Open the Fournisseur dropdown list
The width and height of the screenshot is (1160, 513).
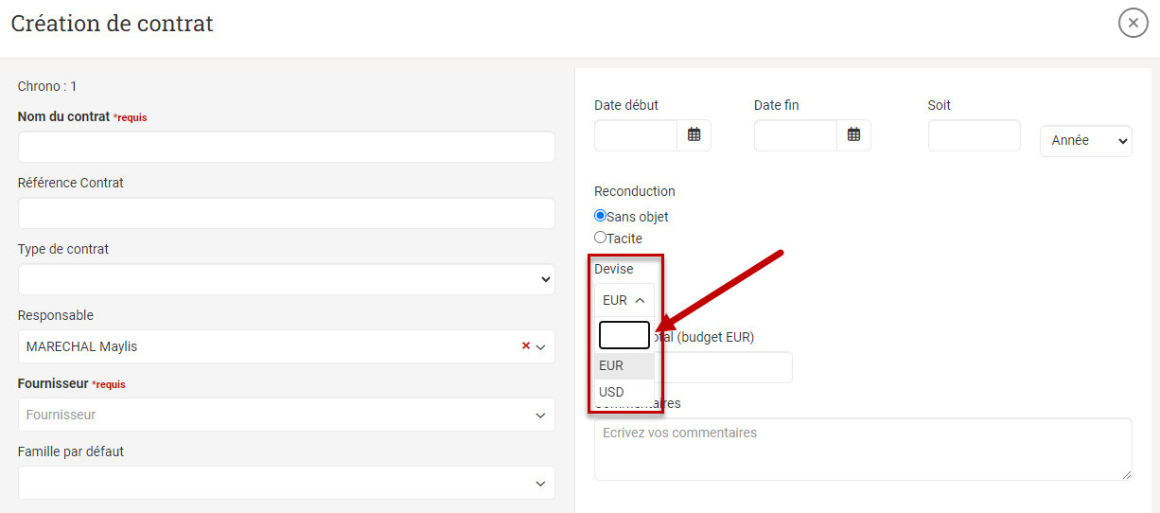pyautogui.click(x=286, y=415)
